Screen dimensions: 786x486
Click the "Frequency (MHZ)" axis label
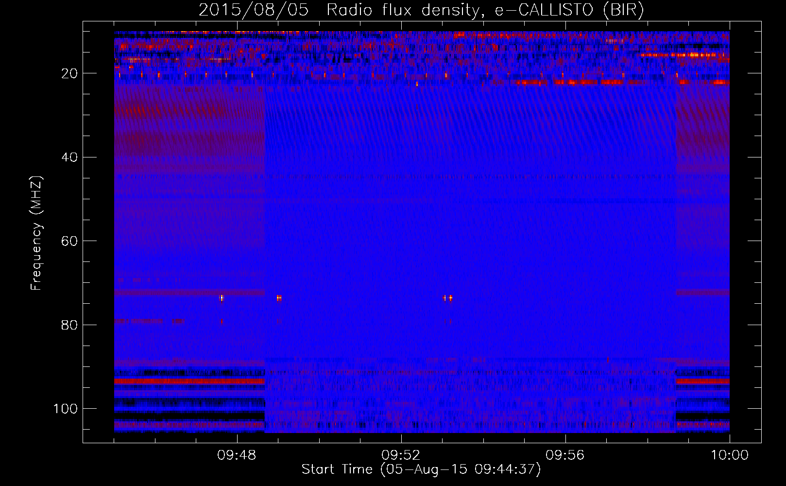(x=36, y=233)
